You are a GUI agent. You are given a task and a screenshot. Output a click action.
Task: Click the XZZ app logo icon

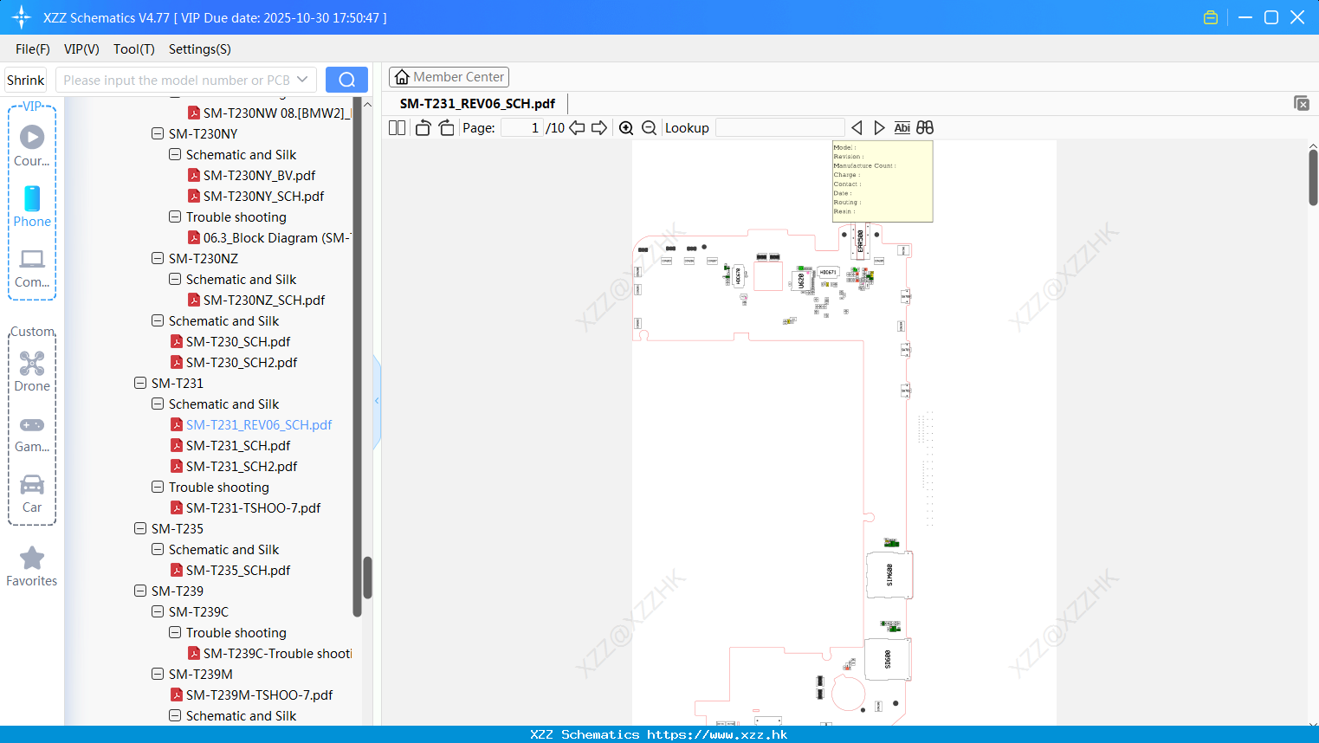click(x=22, y=17)
